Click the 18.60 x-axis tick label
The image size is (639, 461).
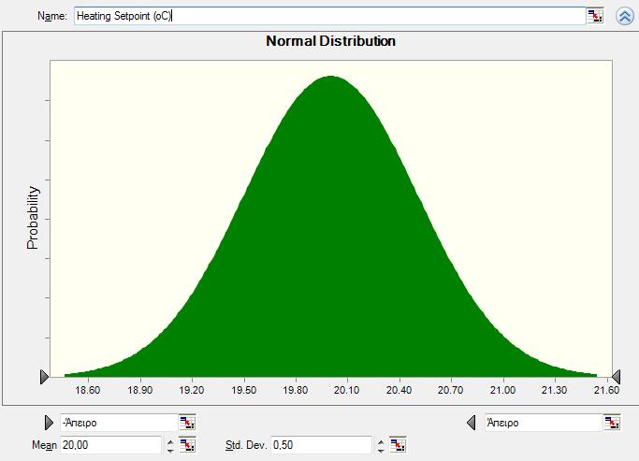[x=88, y=390]
